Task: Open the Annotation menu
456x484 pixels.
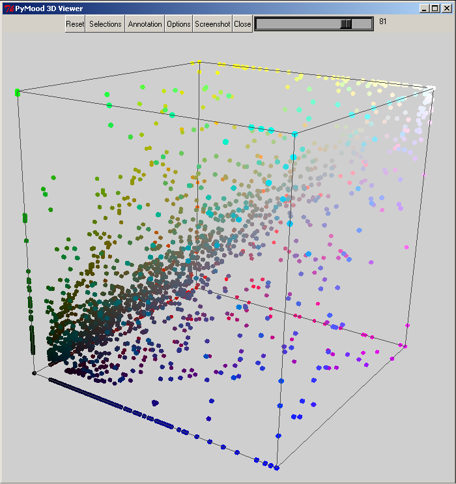Action: tap(145, 23)
